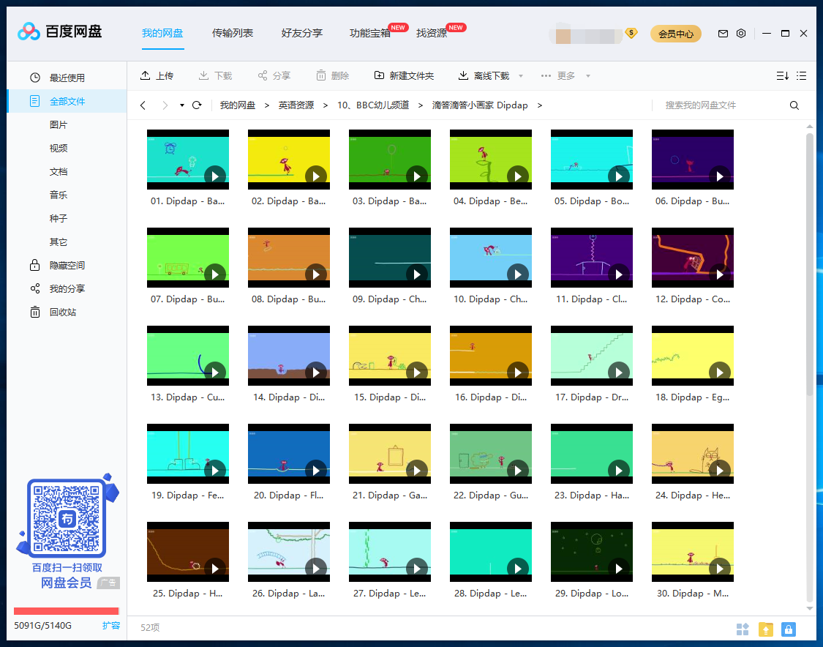Viewport: 823px width, 647px height.
Task: Select thumbnail 17. Dipdap - Dr...
Action: pos(592,356)
